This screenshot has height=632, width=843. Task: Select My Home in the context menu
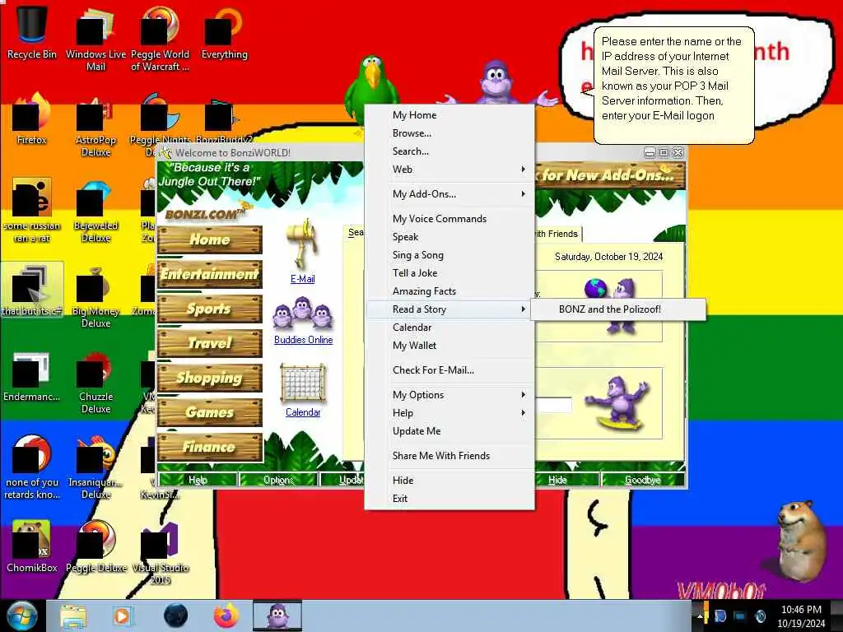[450, 115]
